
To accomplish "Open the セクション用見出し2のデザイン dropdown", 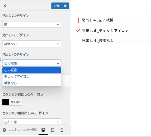I will pyautogui.click(x=32, y=122).
